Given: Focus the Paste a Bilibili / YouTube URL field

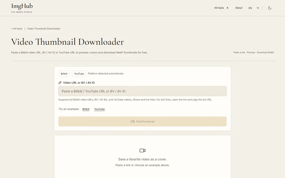Looking at the screenshot, I should [x=142, y=91].
